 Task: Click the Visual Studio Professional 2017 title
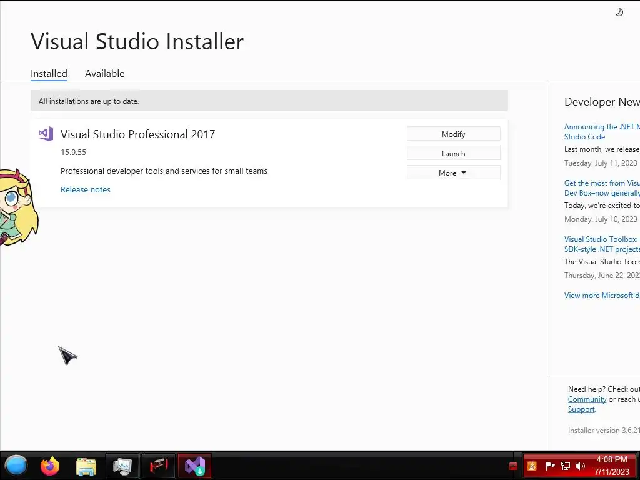coord(138,134)
